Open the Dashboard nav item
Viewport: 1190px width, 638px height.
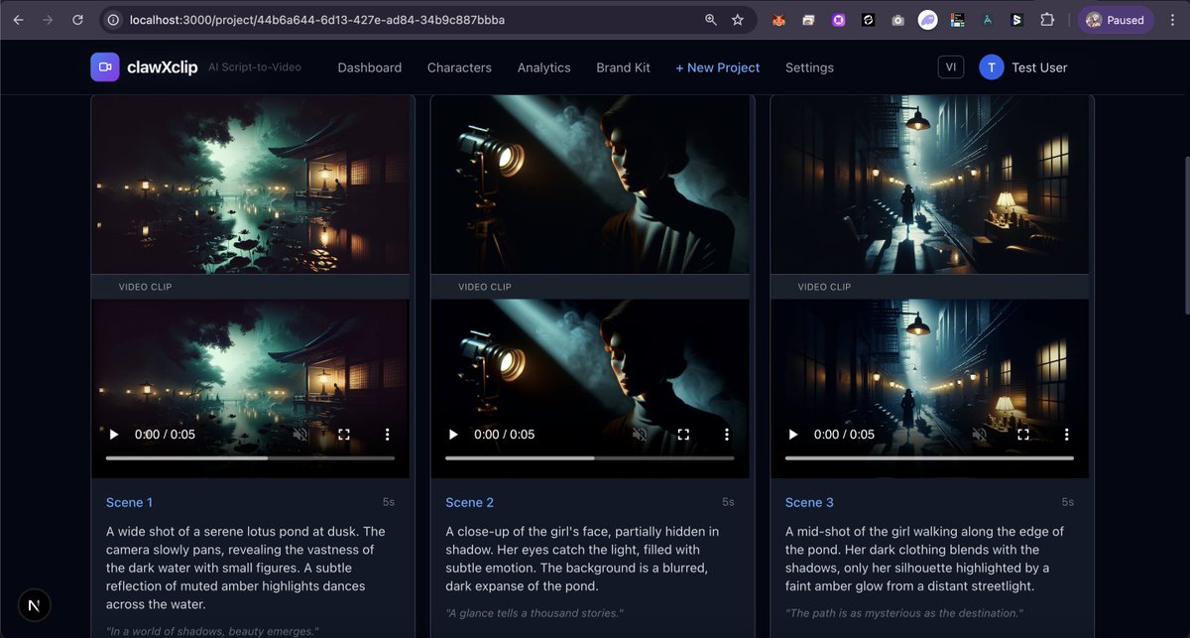coord(370,67)
